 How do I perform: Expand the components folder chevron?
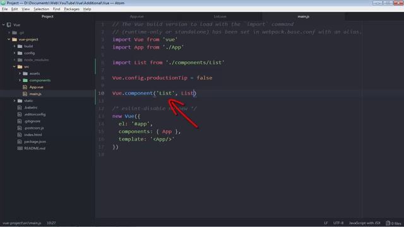tap(20, 80)
